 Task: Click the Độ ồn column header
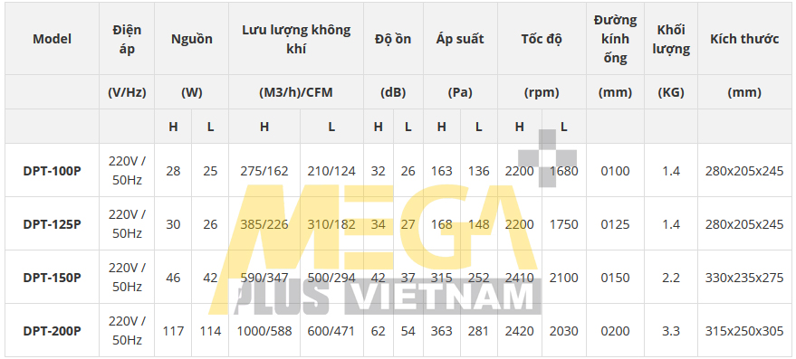pos(393,39)
